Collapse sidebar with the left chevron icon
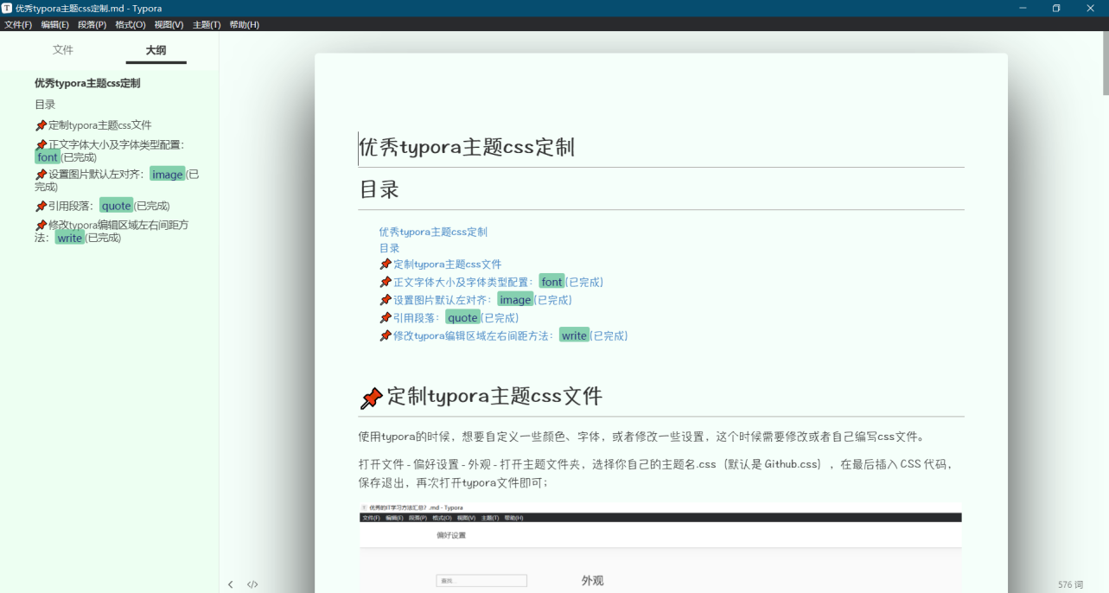 coord(231,584)
